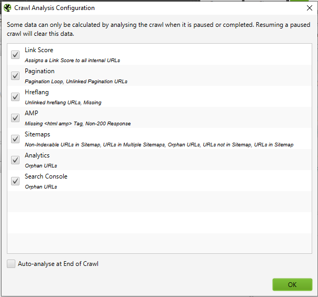Click the AMP row label
The width and height of the screenshot is (318, 297).
click(x=32, y=113)
